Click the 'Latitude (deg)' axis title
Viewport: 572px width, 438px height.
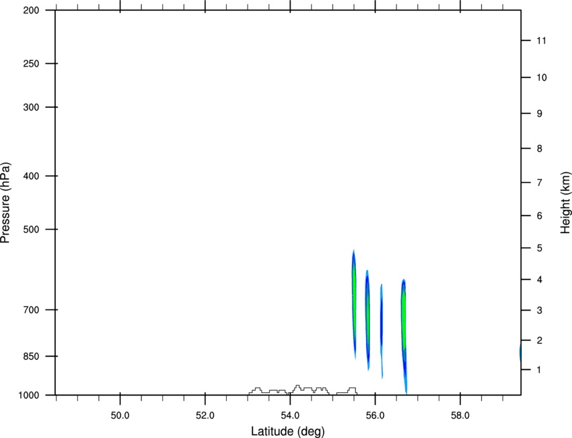pos(287,431)
